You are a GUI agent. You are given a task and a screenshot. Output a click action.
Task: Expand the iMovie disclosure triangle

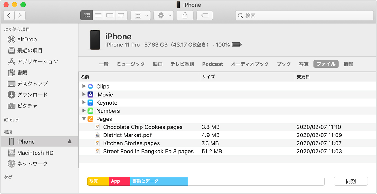(x=84, y=94)
